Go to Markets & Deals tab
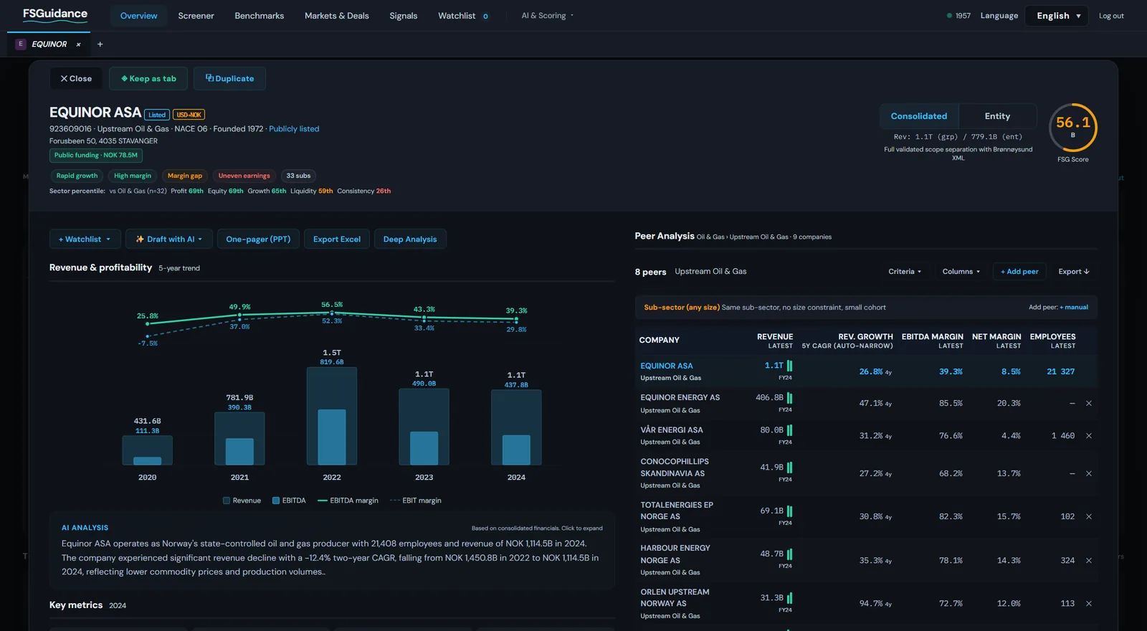1147x631 pixels. (337, 16)
